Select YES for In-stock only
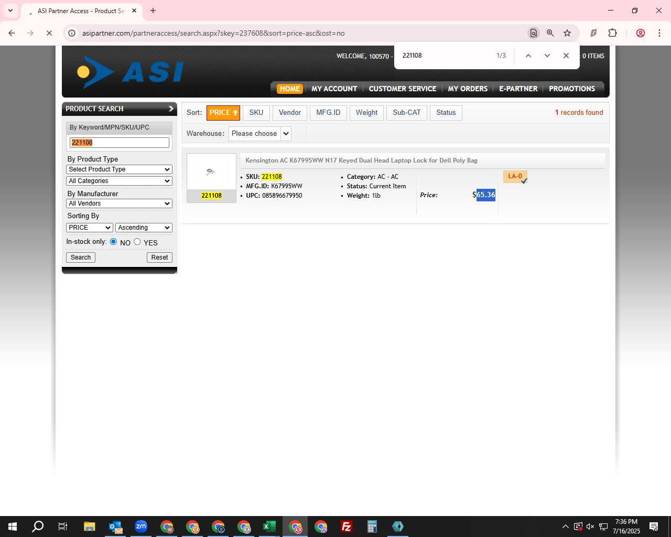 click(x=137, y=242)
